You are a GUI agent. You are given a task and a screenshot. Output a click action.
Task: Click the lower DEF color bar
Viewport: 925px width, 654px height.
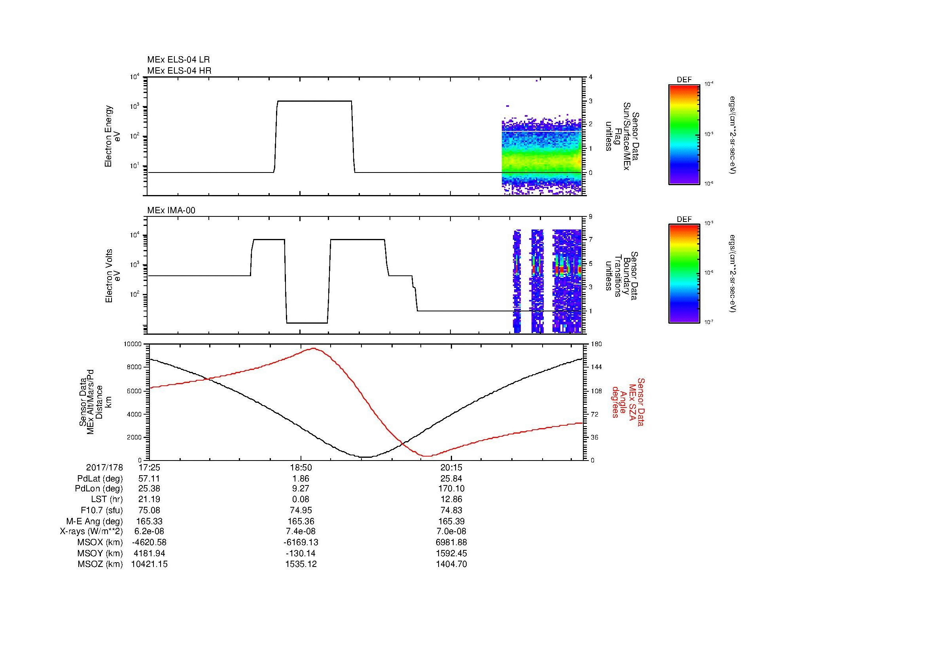pyautogui.click(x=684, y=274)
